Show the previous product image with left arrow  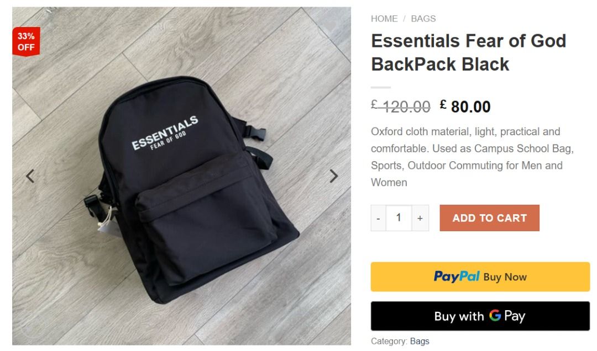[x=30, y=176]
